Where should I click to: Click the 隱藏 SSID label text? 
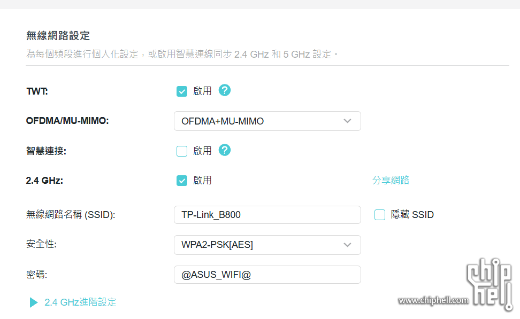point(412,215)
